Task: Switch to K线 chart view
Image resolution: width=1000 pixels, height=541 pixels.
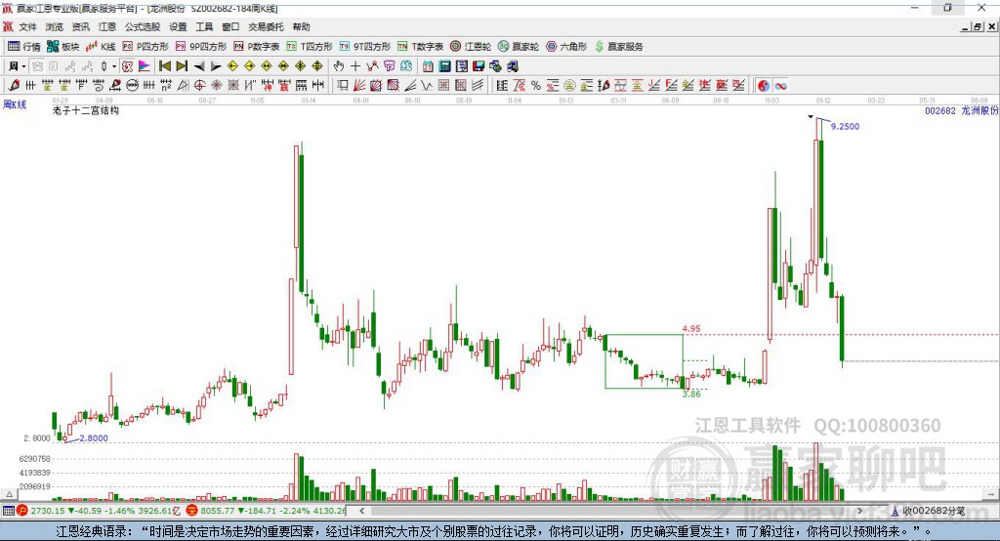Action: pos(101,47)
